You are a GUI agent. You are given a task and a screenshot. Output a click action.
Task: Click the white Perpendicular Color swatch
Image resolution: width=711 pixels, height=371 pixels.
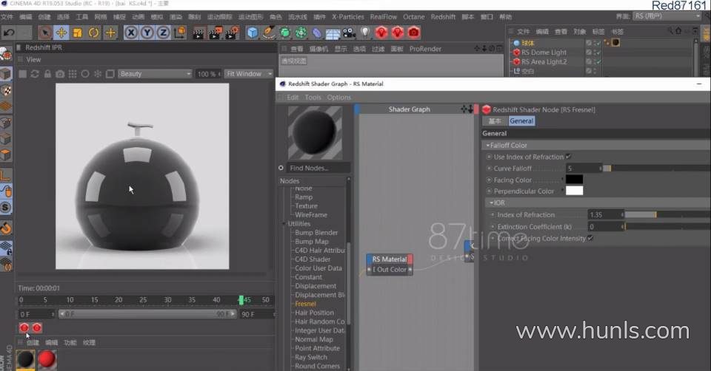[x=574, y=191]
